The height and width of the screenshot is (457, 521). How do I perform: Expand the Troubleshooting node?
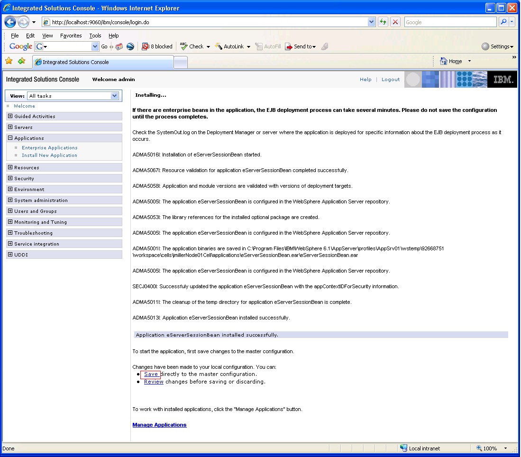tap(10, 233)
